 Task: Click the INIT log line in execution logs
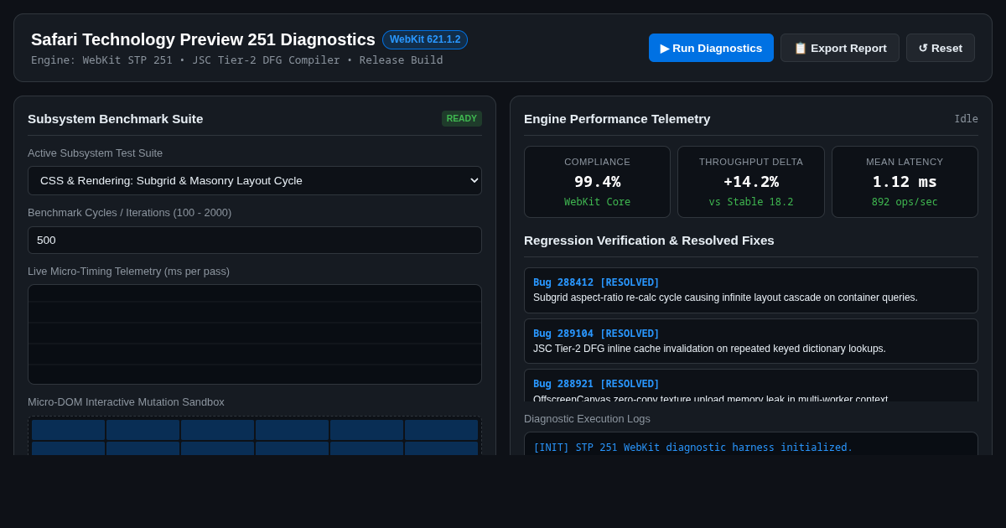692,448
